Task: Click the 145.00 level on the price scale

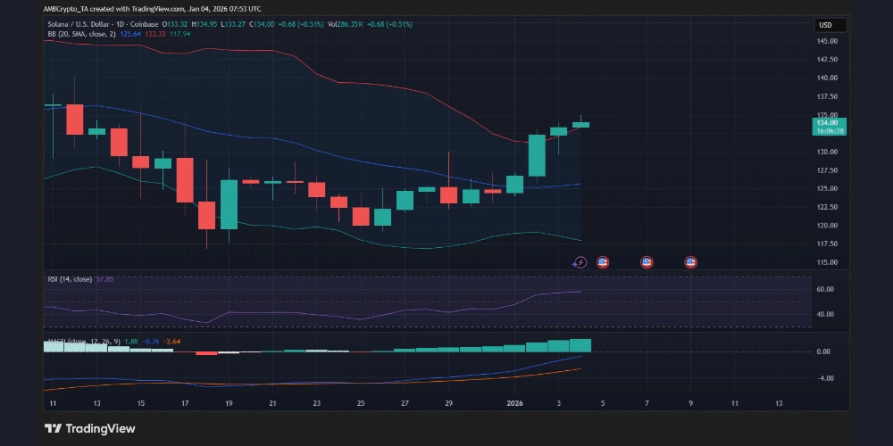Action: pos(825,41)
